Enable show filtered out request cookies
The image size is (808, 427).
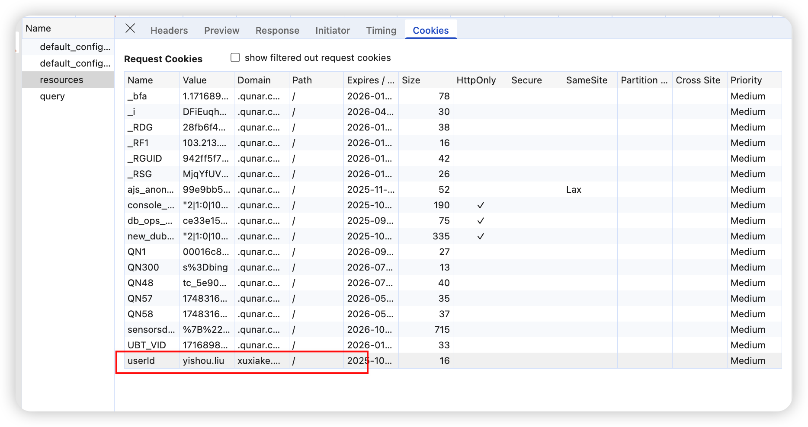tap(235, 57)
